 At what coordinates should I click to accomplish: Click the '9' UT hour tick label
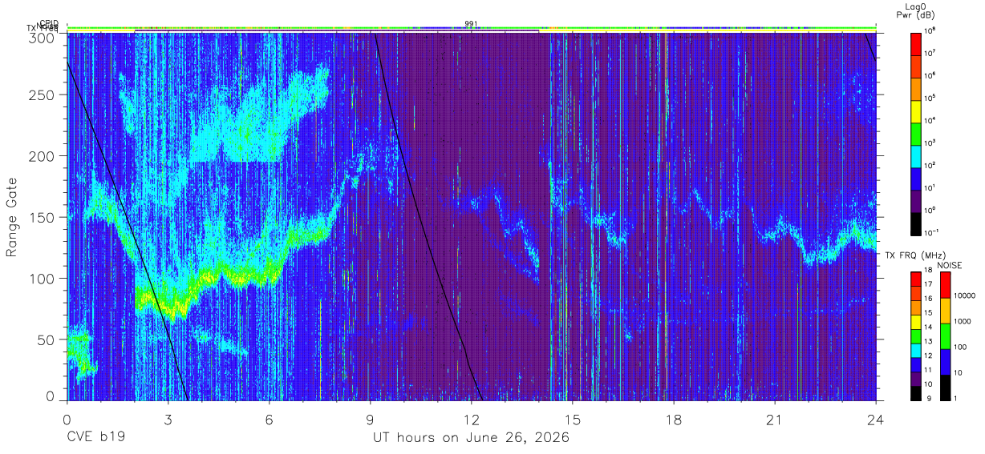370,419
